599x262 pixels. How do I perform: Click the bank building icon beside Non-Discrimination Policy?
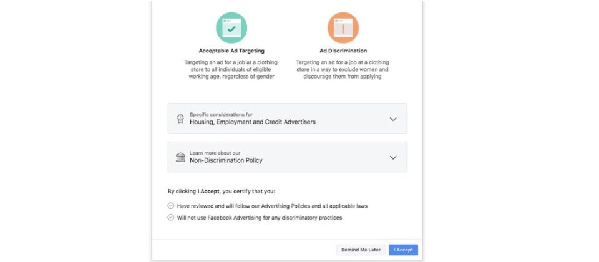(180, 157)
